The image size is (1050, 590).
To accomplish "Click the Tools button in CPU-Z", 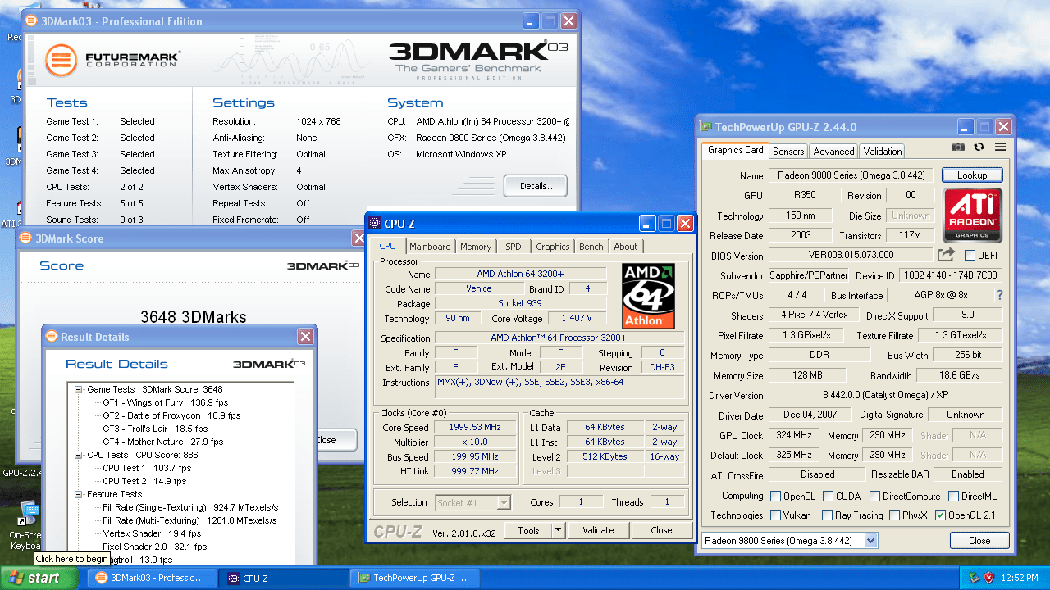I will coord(528,530).
